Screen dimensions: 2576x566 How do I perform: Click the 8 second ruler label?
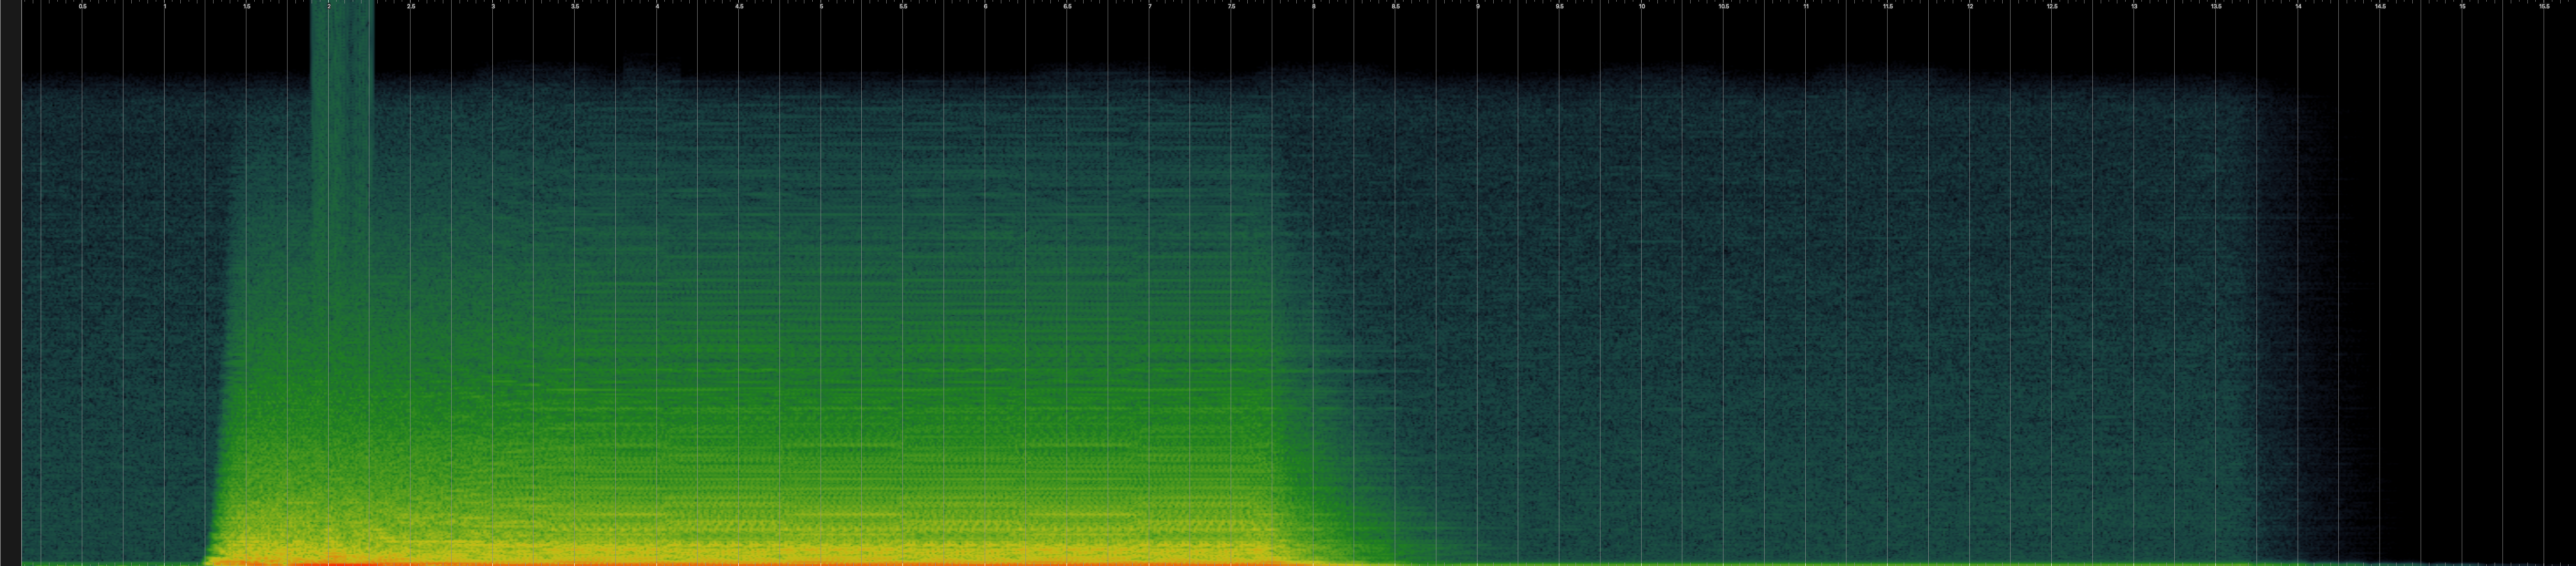click(1314, 7)
